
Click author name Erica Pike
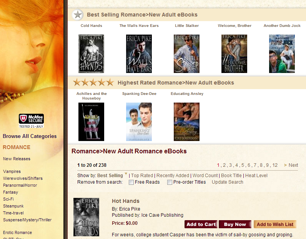click(130, 209)
